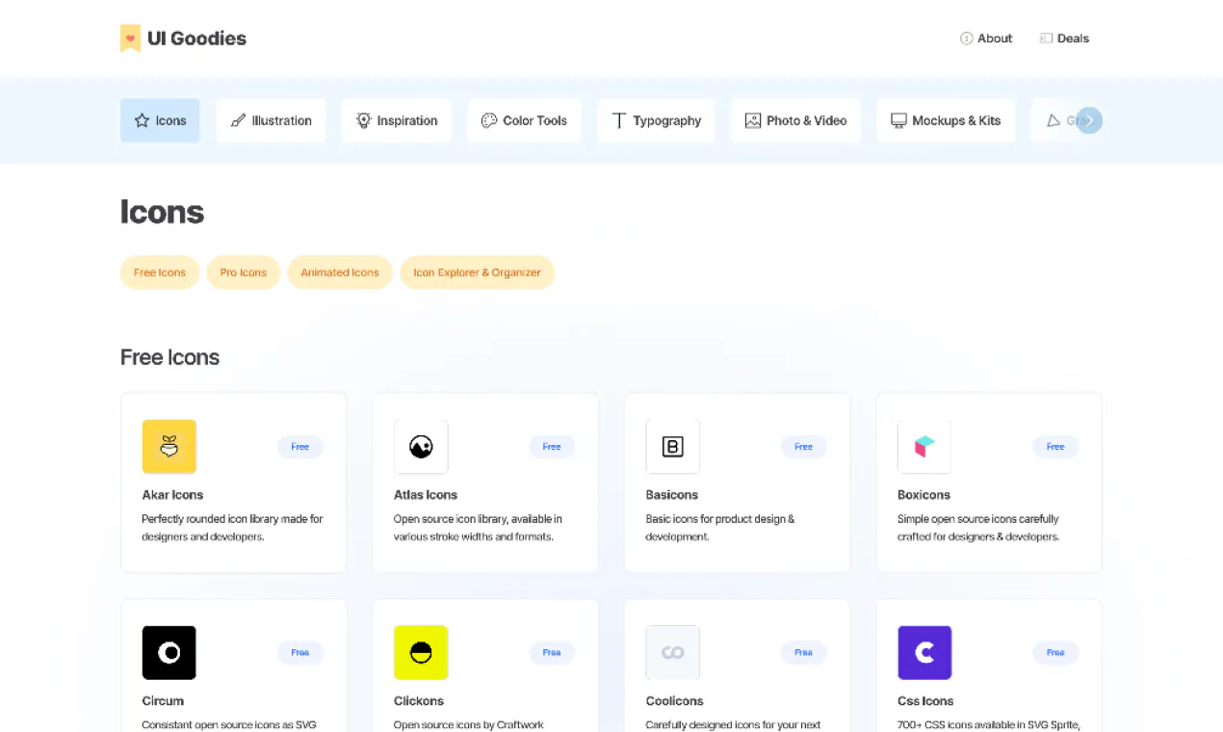Open the Akar Icons card title
The height and width of the screenshot is (732, 1223).
(x=173, y=495)
